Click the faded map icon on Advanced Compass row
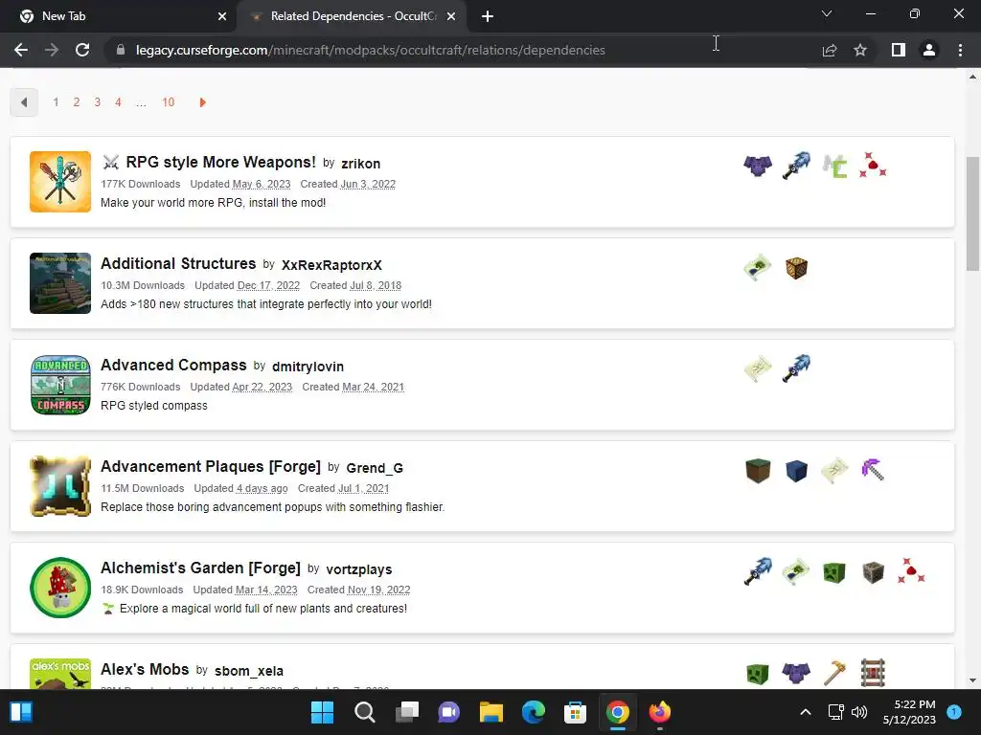The width and height of the screenshot is (981, 735). (758, 368)
